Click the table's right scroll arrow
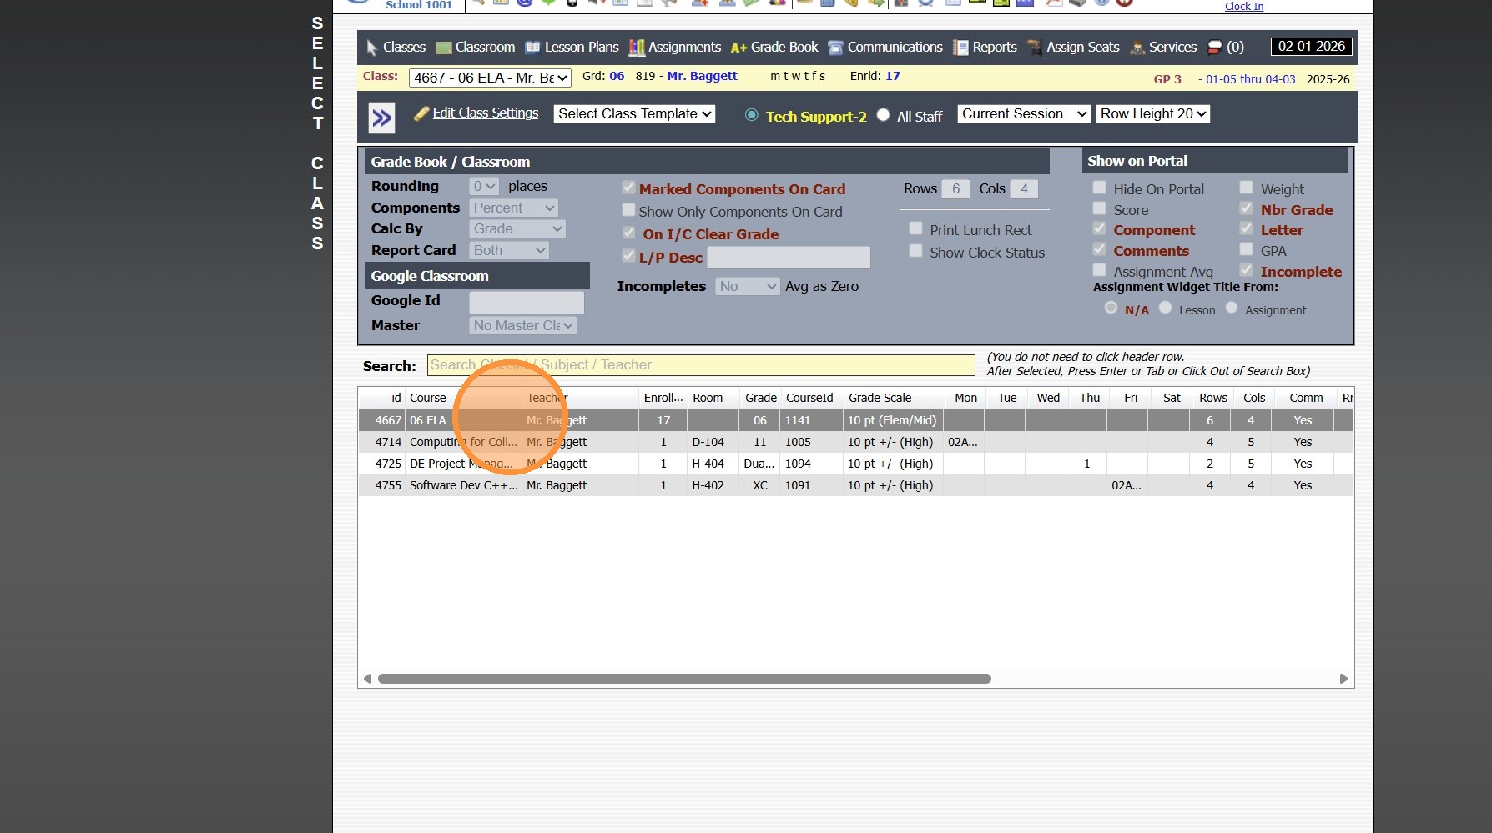Viewport: 1492px width, 833px height. (1343, 679)
